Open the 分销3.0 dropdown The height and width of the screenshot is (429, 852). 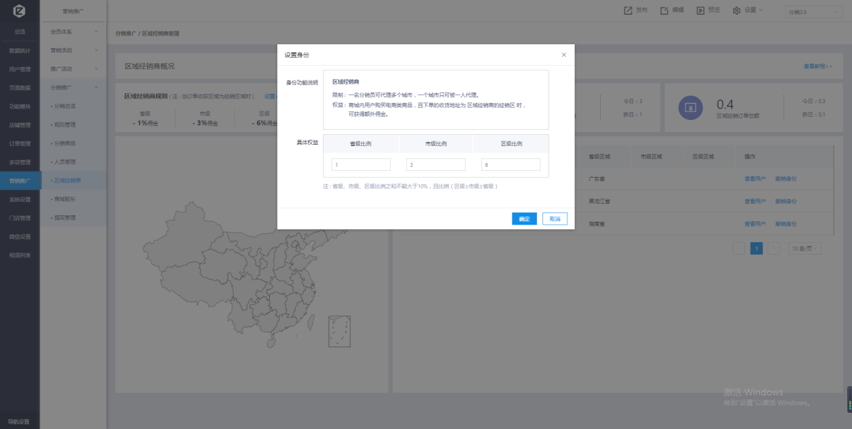[813, 12]
